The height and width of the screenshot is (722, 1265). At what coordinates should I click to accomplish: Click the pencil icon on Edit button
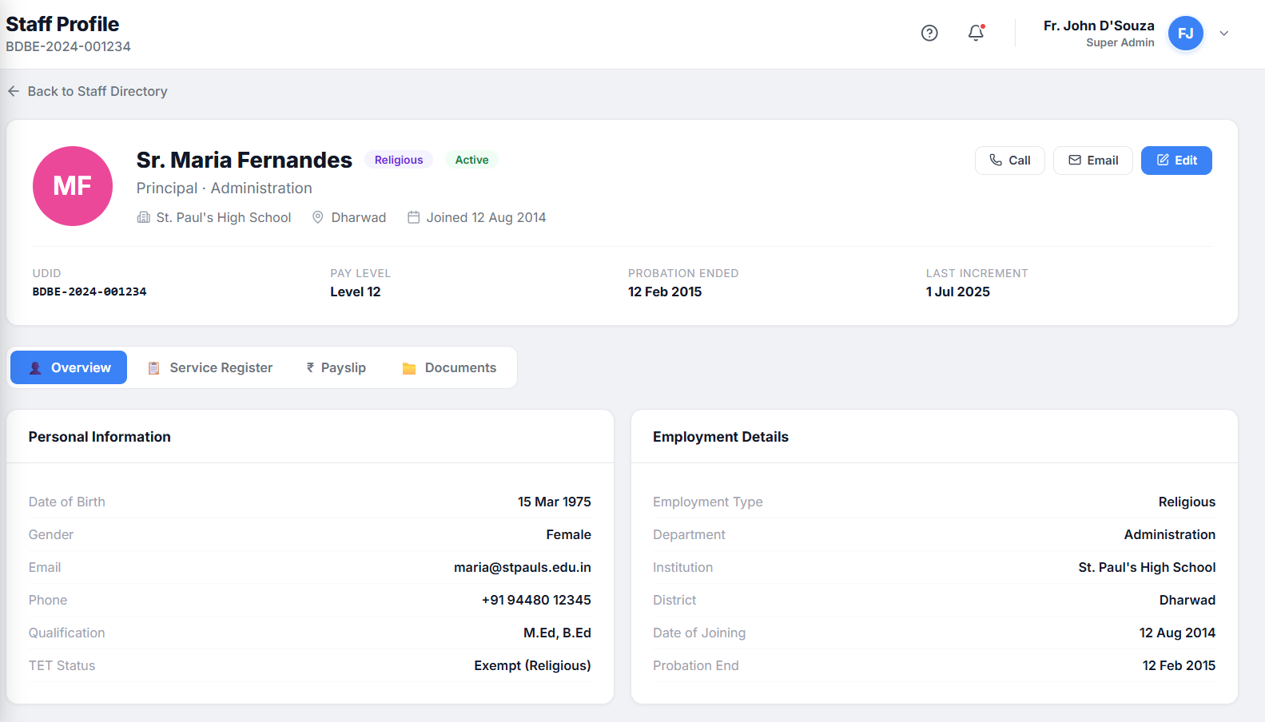(1163, 160)
